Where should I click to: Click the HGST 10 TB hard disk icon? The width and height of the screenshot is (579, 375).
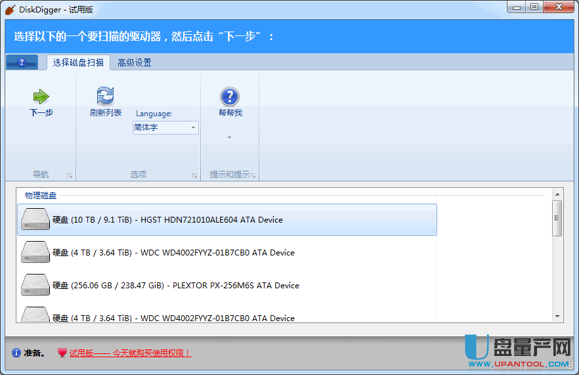tap(35, 219)
